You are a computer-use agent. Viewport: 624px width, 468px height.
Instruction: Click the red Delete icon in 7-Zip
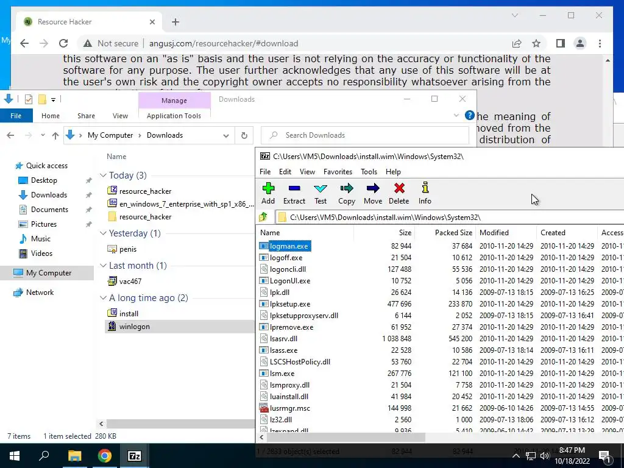(x=399, y=193)
